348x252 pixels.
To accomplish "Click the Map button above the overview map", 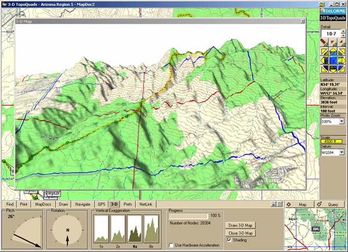I will point(299,204).
